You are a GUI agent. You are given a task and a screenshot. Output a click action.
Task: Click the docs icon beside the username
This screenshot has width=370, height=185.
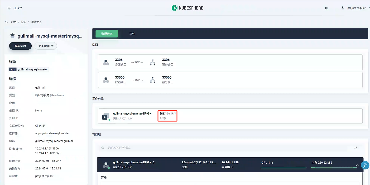(326, 8)
